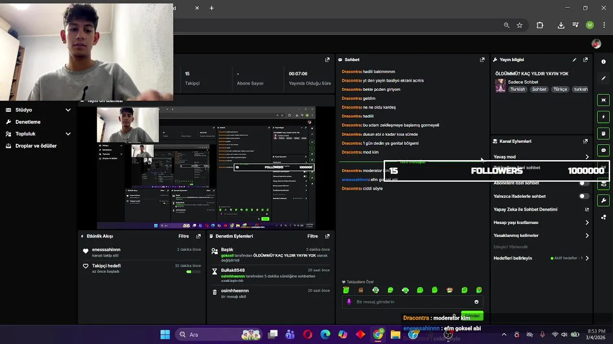Pop out the Kanal Eylemleri panel

(585, 141)
